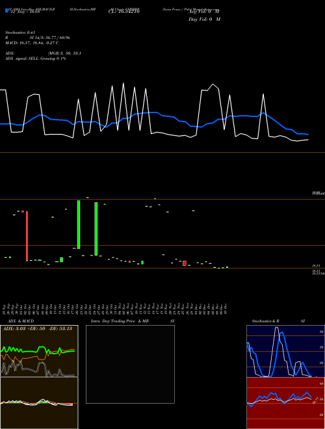The height and width of the screenshot is (429, 325).
Task: Click 'Intra Day Trading Price & MRSI' panel title
Action: click(x=133, y=321)
